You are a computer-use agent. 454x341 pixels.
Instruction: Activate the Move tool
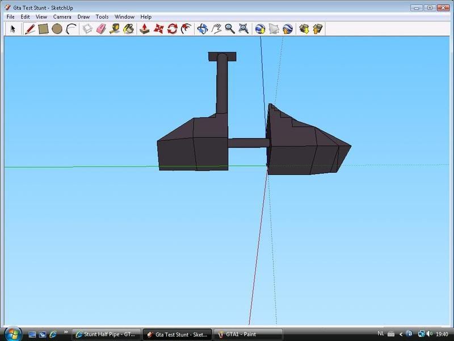coord(158,29)
